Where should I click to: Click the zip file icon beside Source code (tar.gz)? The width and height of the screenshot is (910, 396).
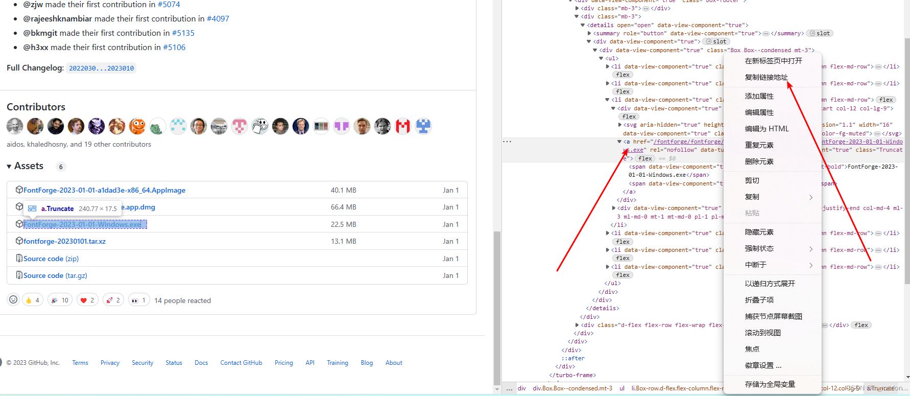[19, 275]
